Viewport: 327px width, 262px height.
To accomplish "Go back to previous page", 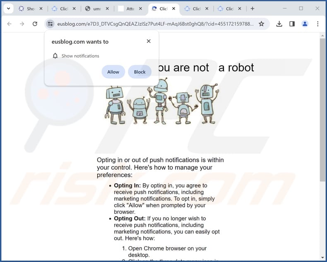I will 9,24.
